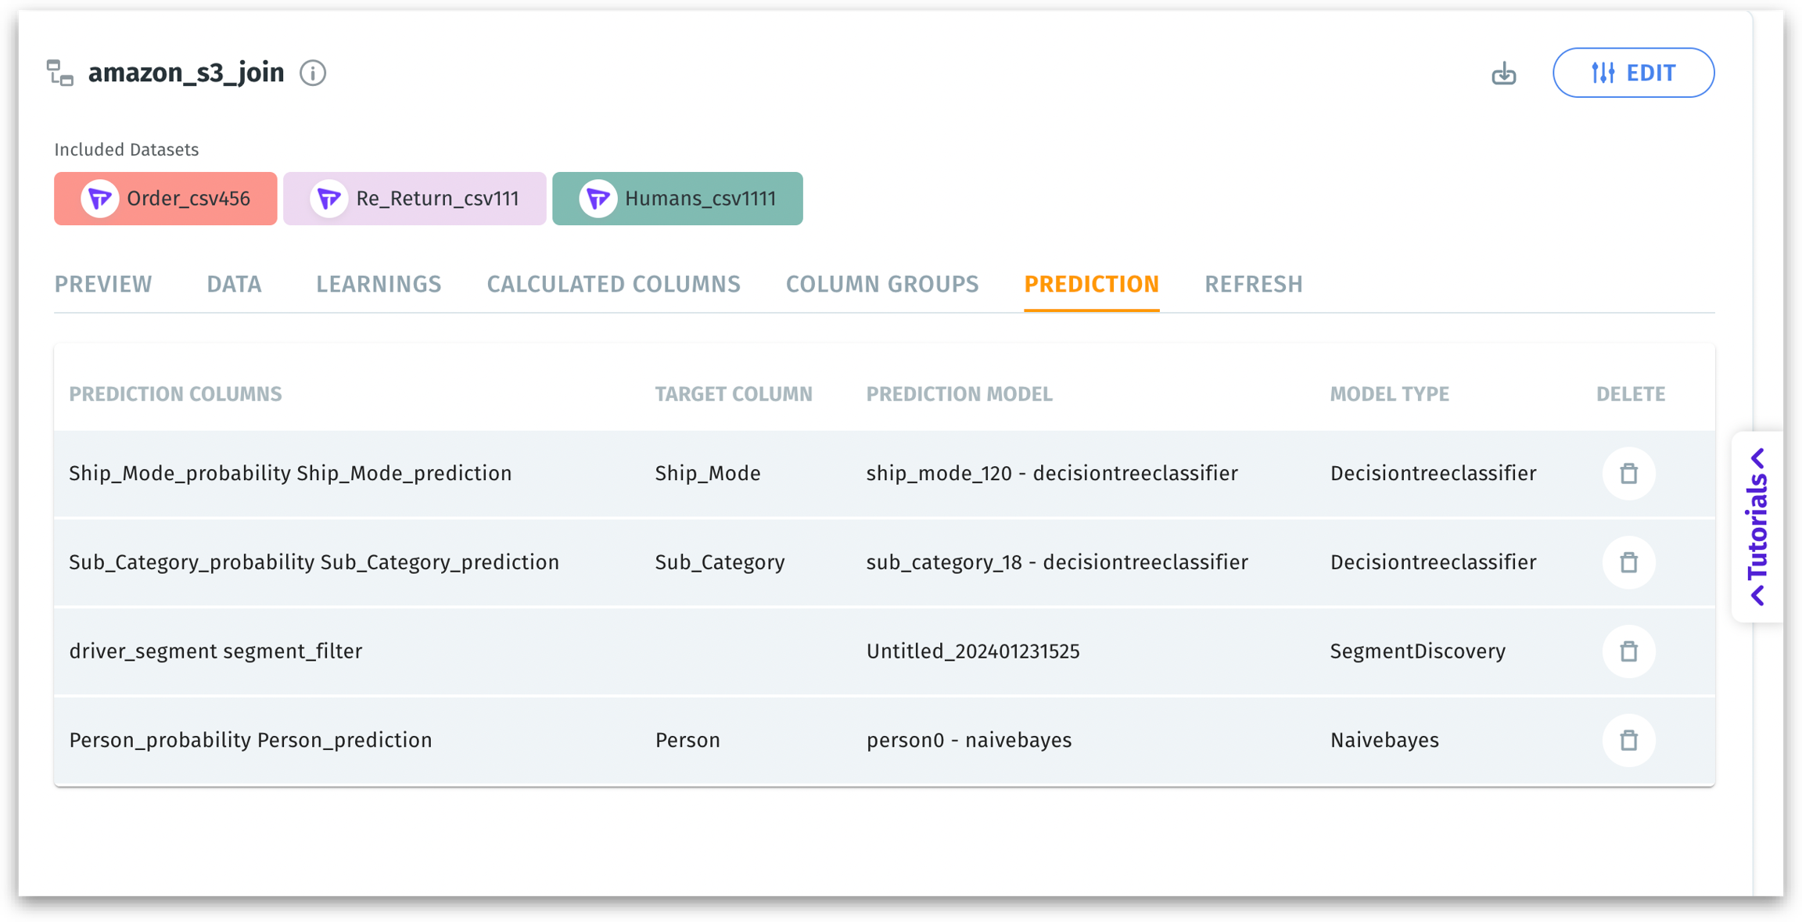
Task: Select the Re_Return_csv111 dataset chip
Action: (415, 199)
